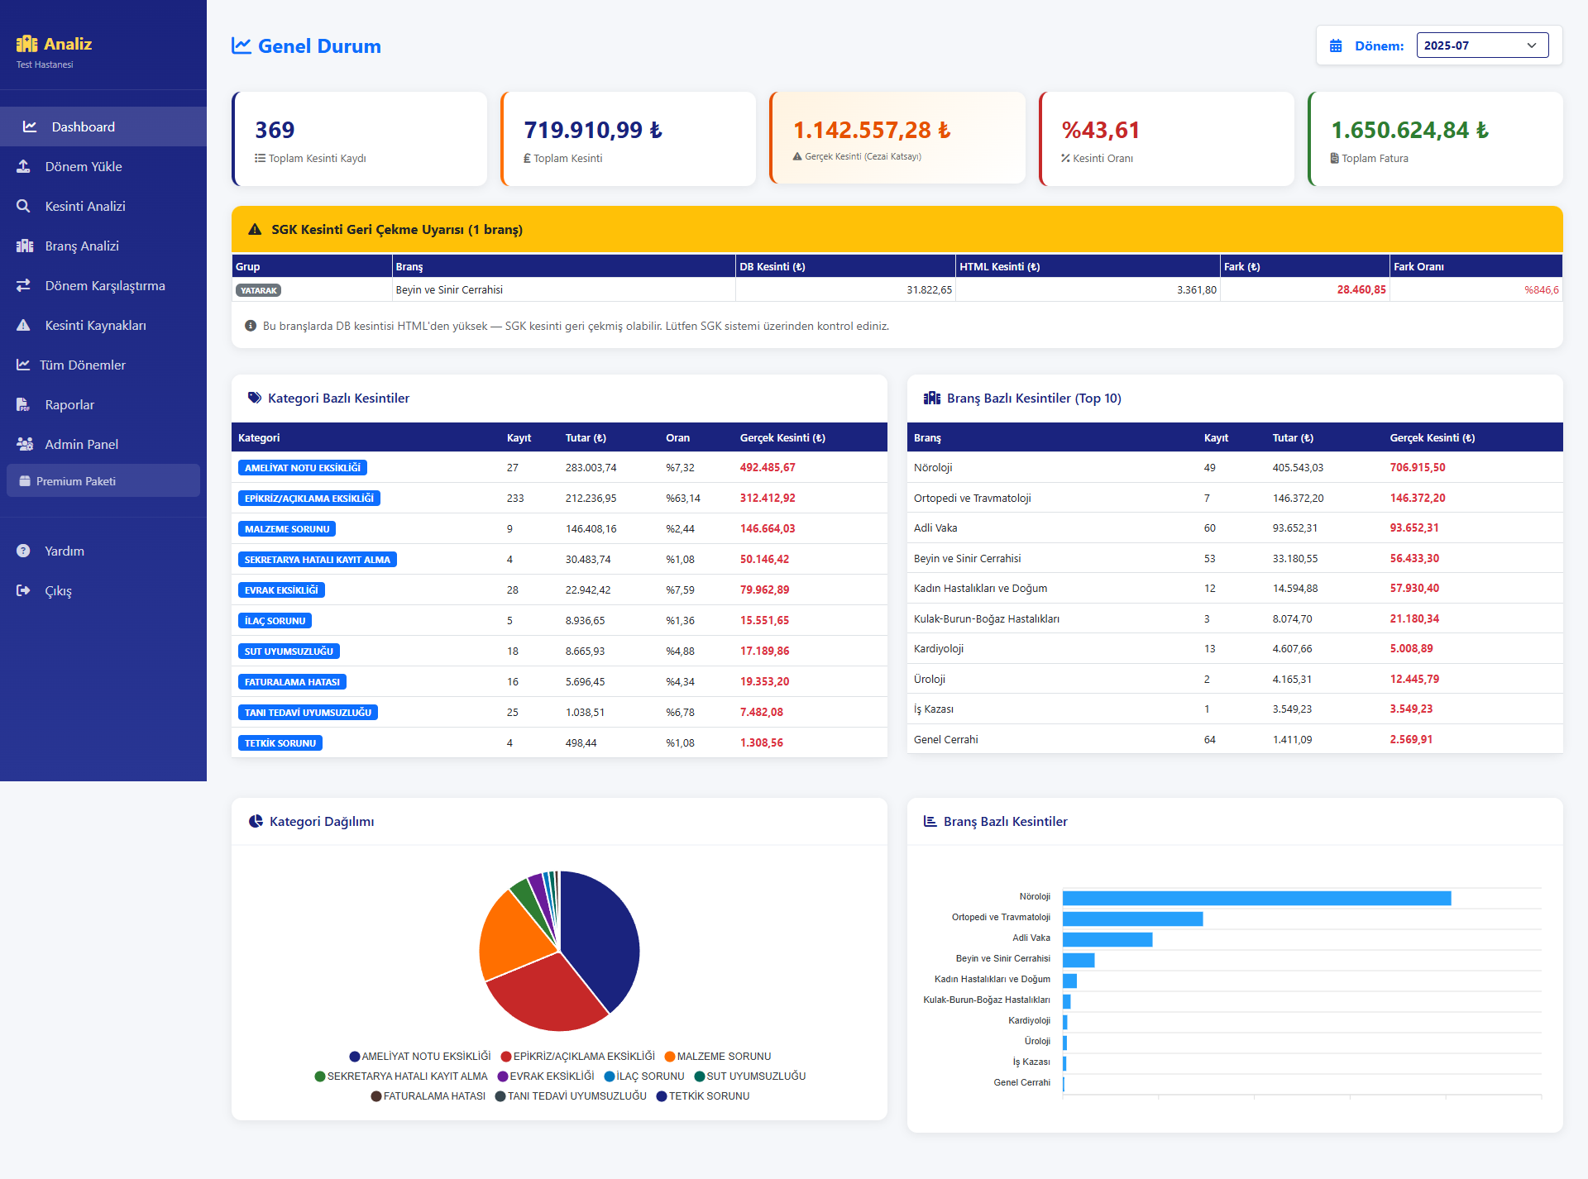Viewport: 1588px width, 1179px height.
Task: Click the Dönem Yükle upload icon
Action: tap(23, 166)
